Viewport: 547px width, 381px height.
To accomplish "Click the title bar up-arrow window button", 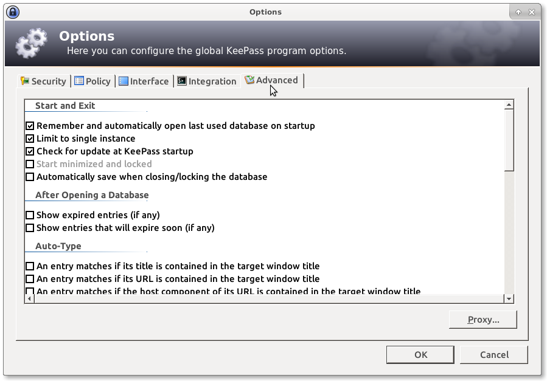I will [518, 12].
